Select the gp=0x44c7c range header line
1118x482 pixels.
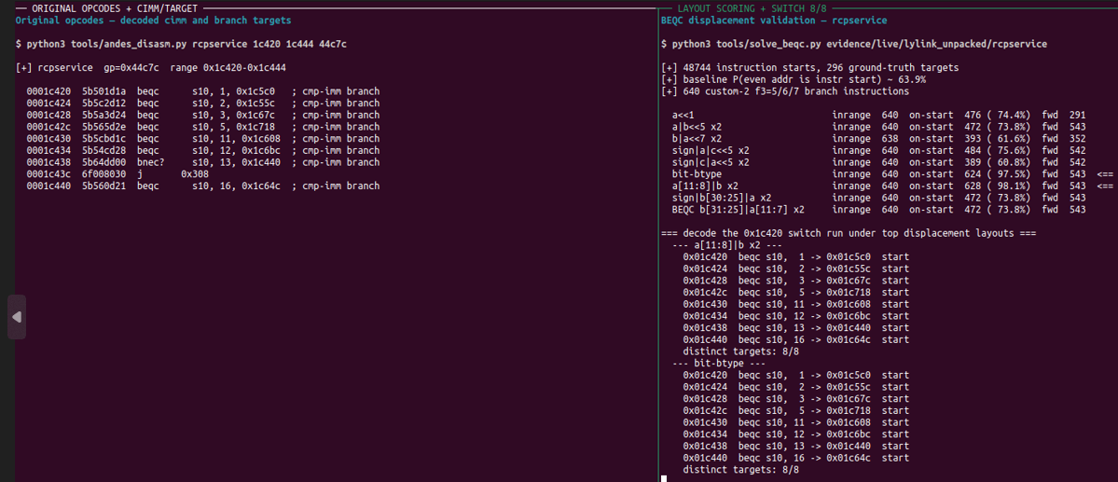click(x=150, y=68)
